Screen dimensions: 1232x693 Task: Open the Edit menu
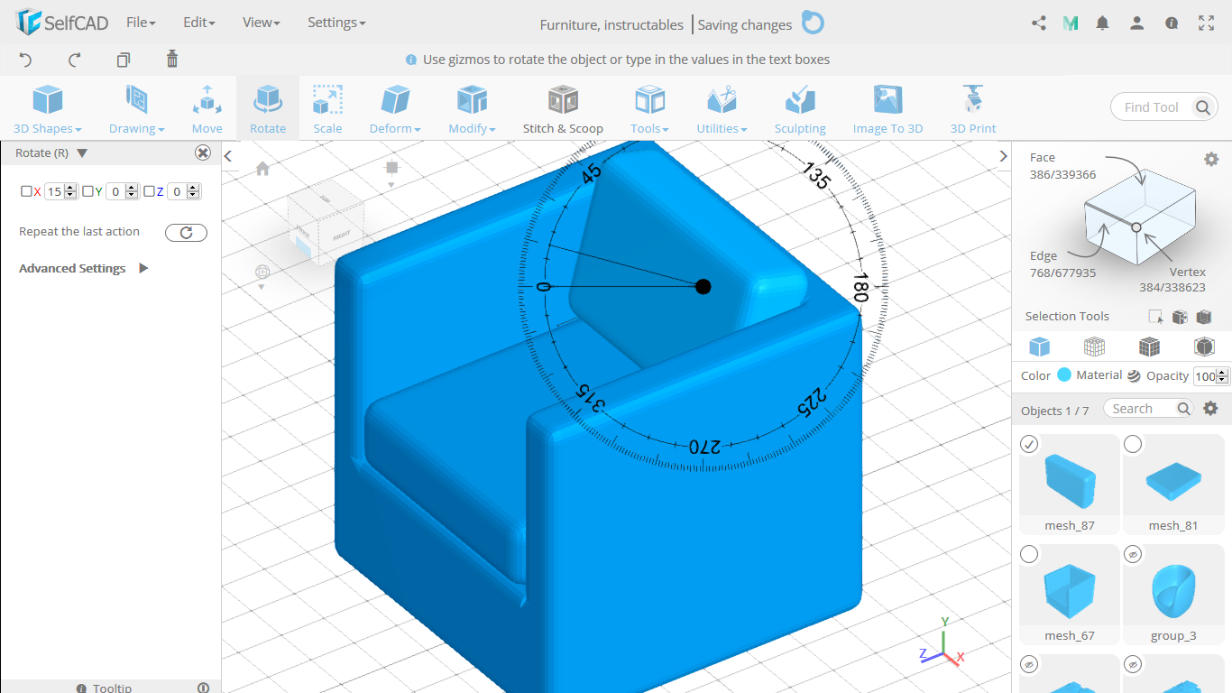(198, 23)
